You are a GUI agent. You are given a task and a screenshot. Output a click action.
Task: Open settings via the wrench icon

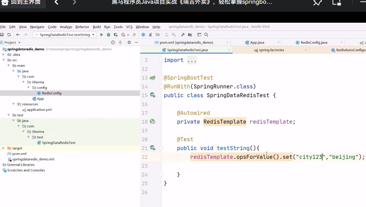click(x=183, y=35)
